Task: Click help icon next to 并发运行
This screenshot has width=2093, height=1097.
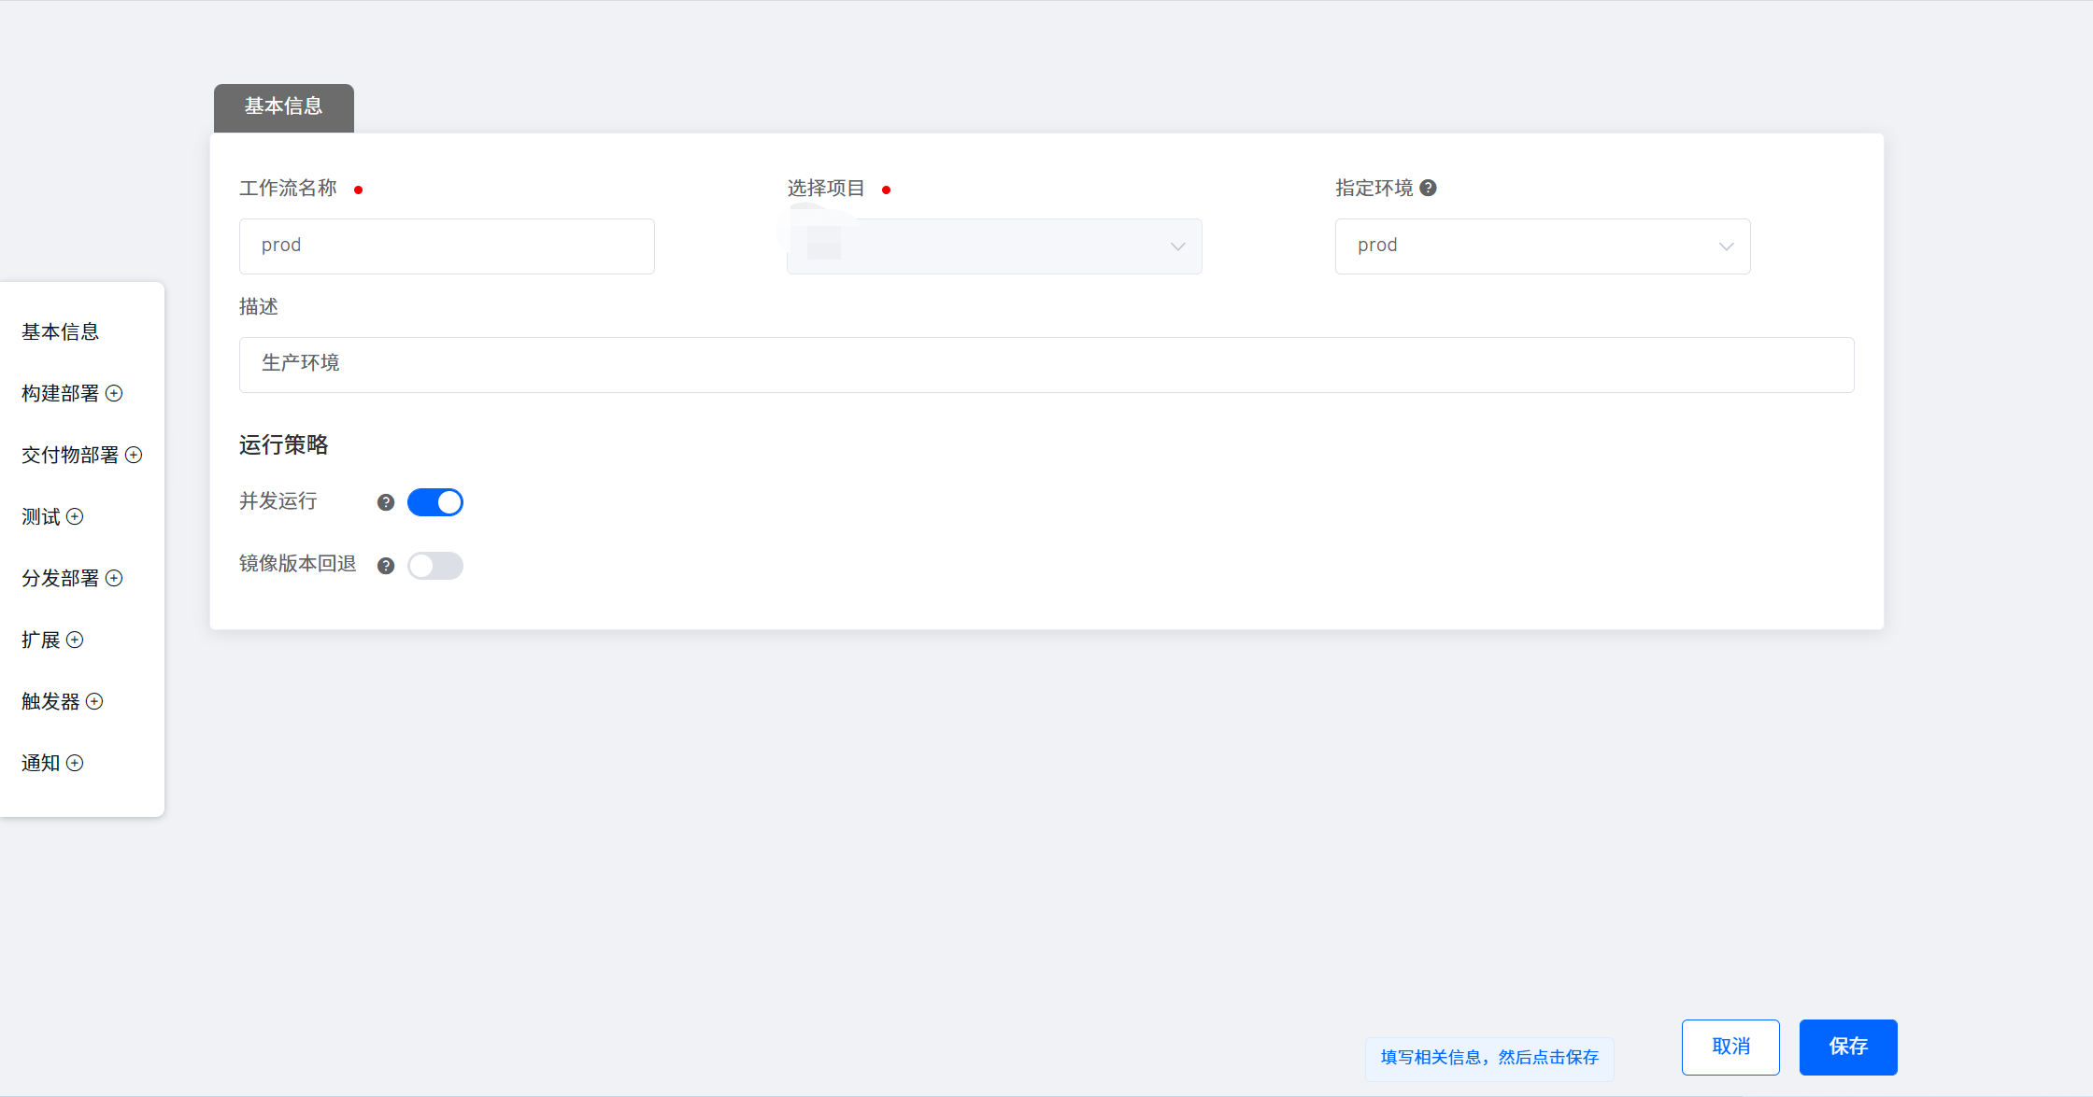Action: (x=386, y=502)
